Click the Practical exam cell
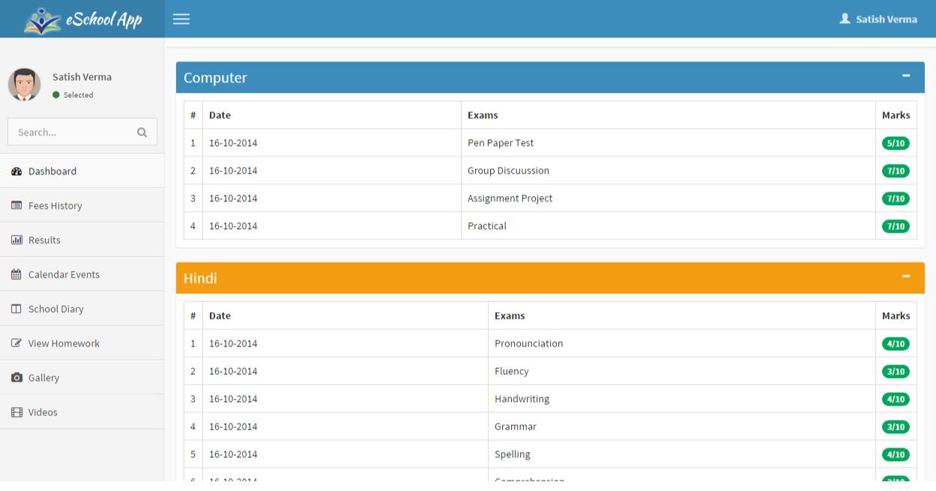 pos(668,226)
